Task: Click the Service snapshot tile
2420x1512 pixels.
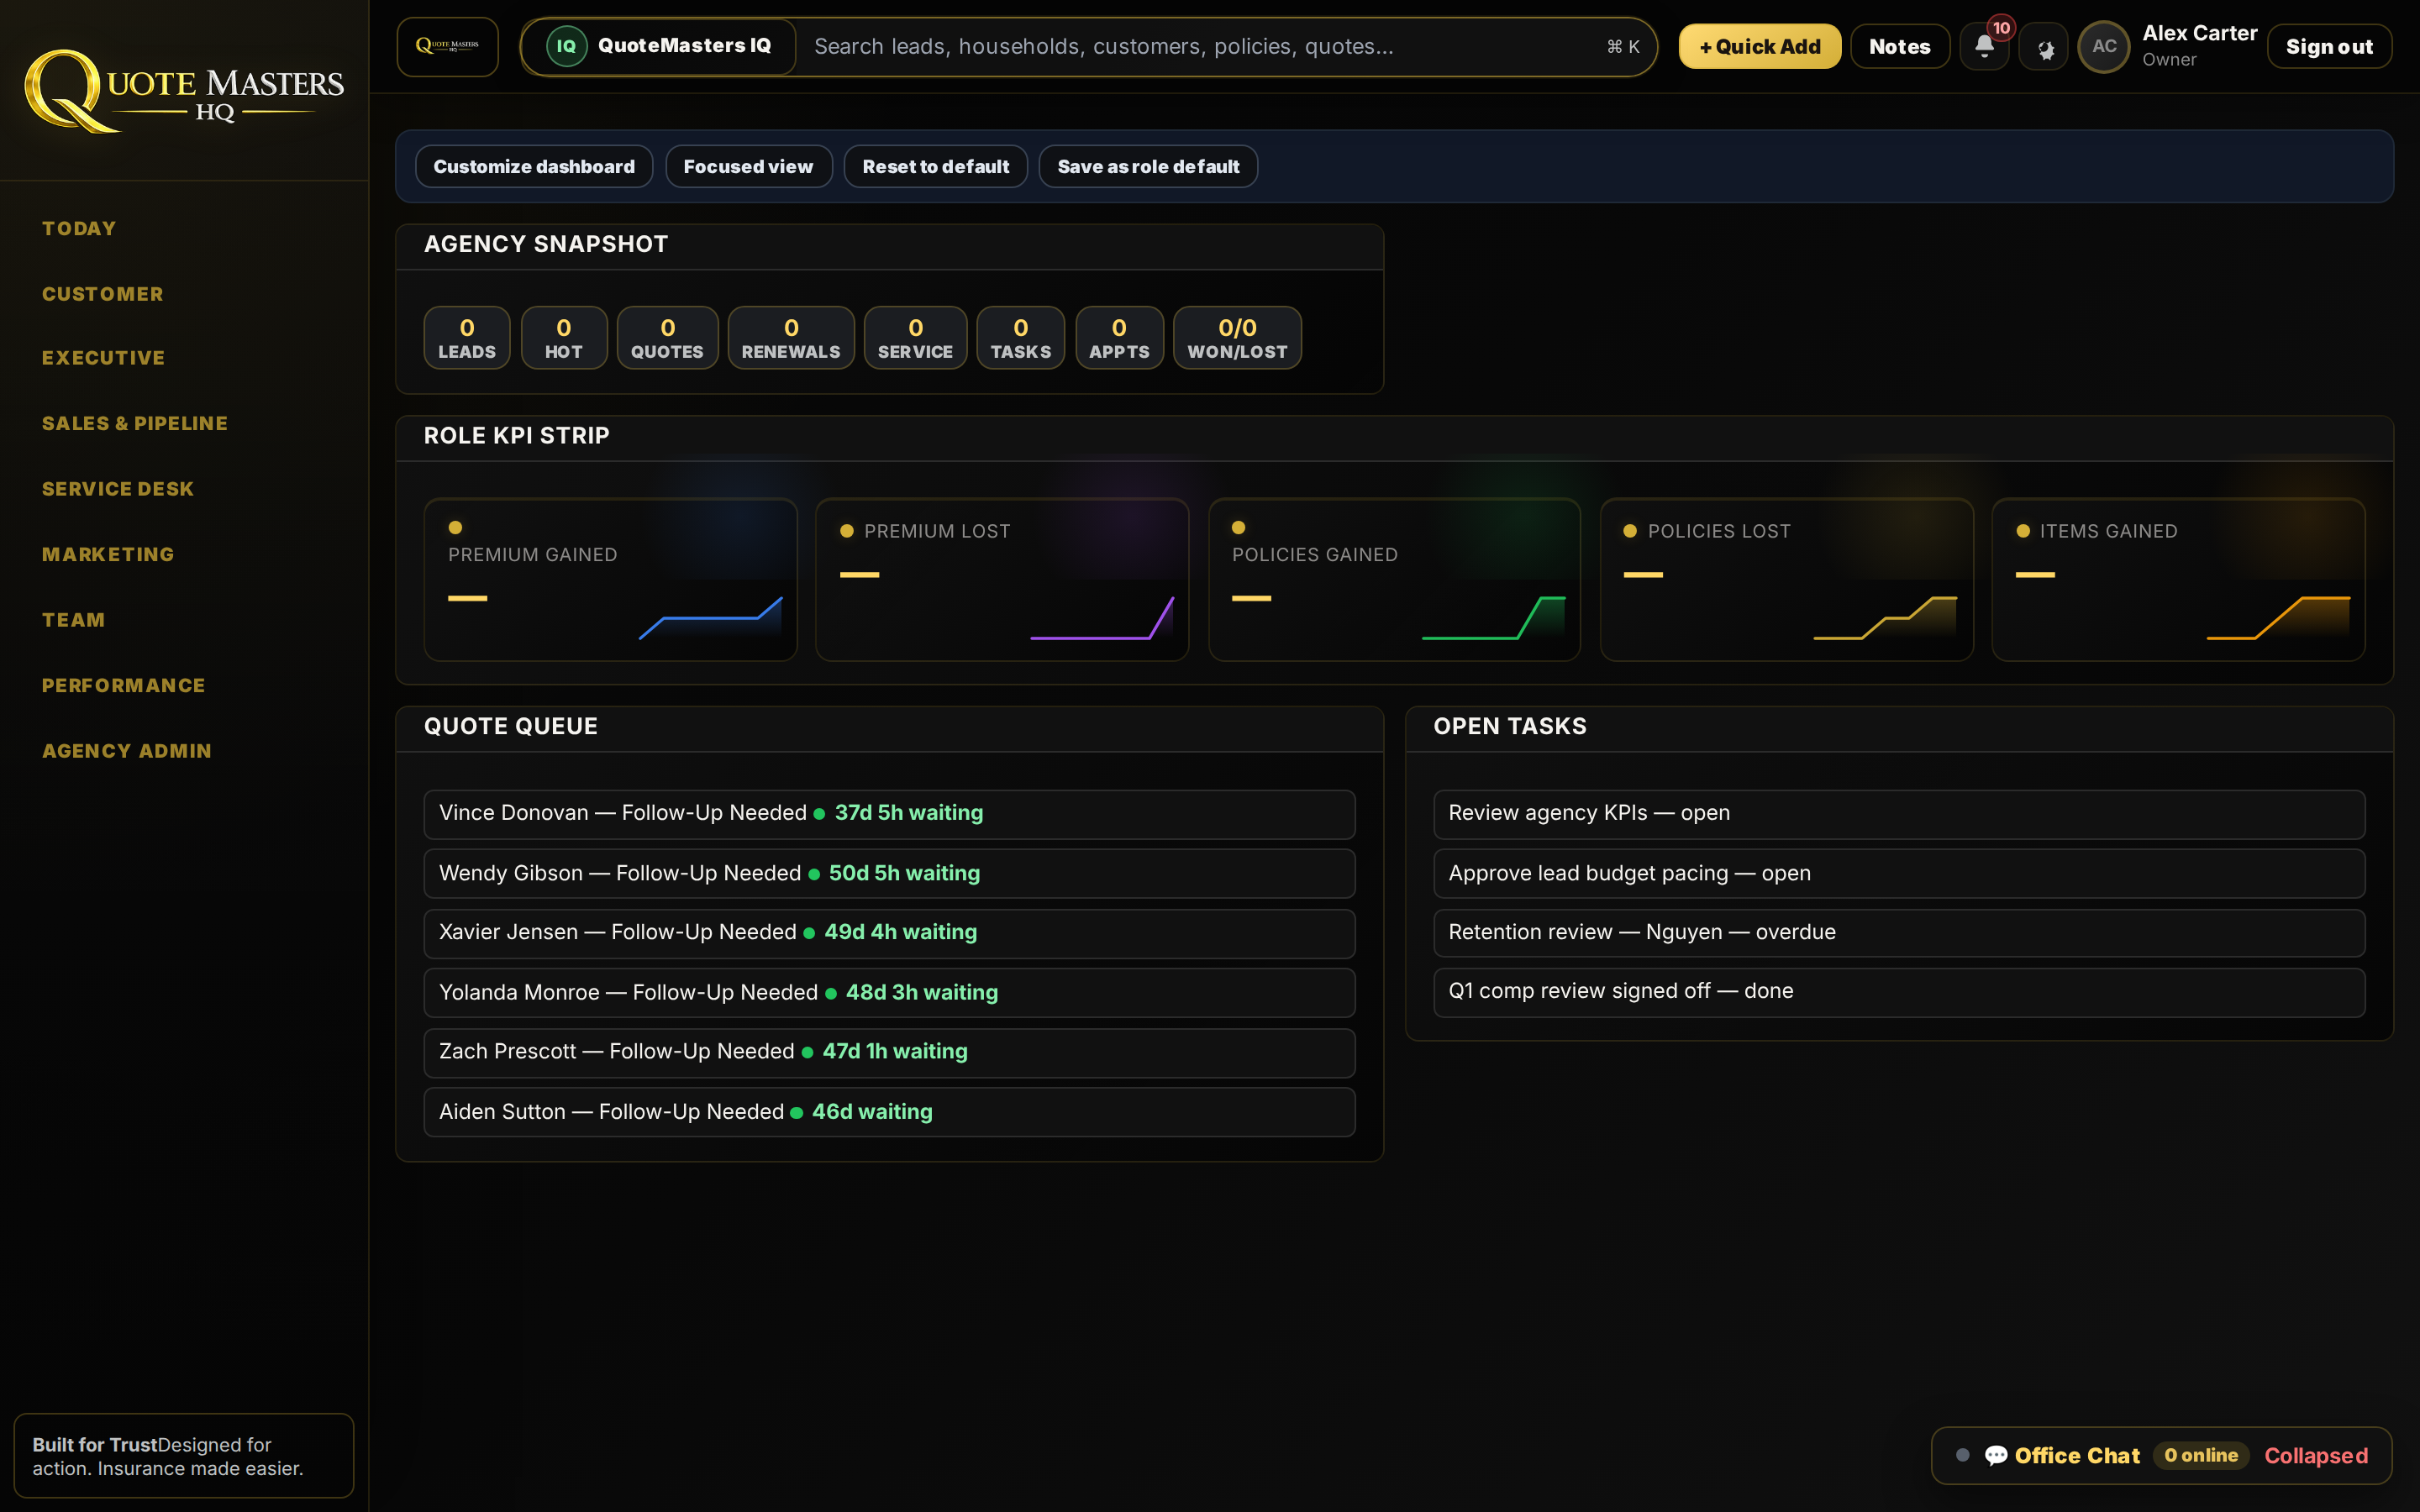Action: click(x=915, y=338)
